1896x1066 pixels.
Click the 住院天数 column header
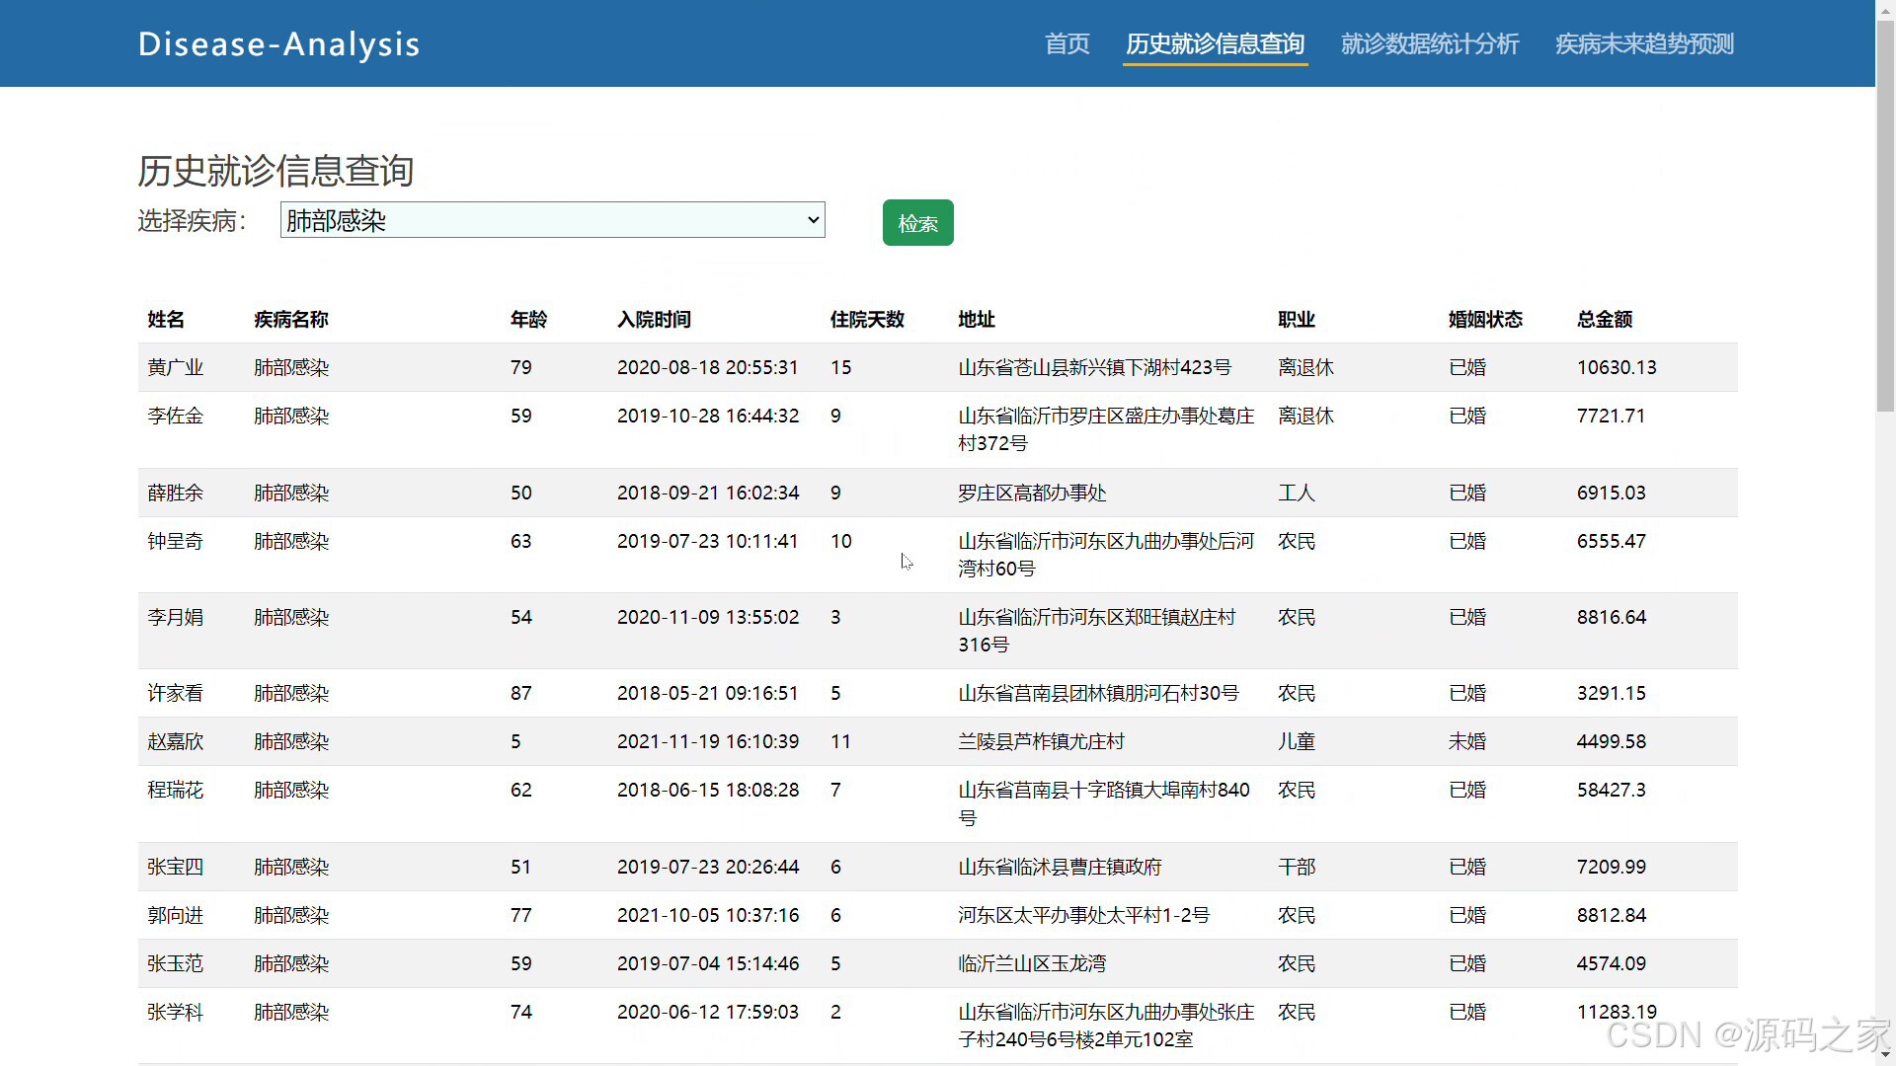pos(867,319)
